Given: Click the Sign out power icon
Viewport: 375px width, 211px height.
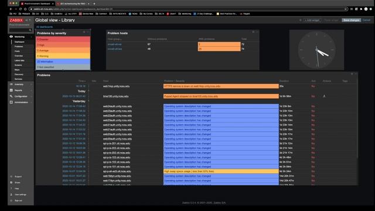Looking at the screenshot, I should click(11, 200).
